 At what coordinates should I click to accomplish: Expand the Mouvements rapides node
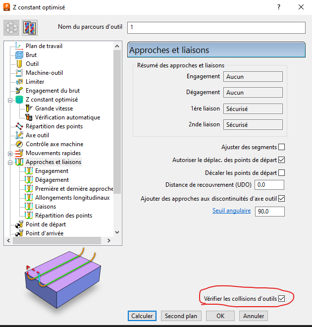point(9,153)
